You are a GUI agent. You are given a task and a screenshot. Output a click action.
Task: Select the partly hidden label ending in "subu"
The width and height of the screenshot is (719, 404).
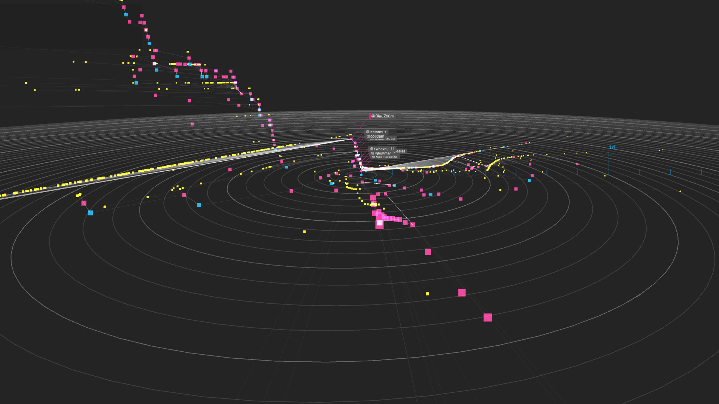(x=390, y=139)
